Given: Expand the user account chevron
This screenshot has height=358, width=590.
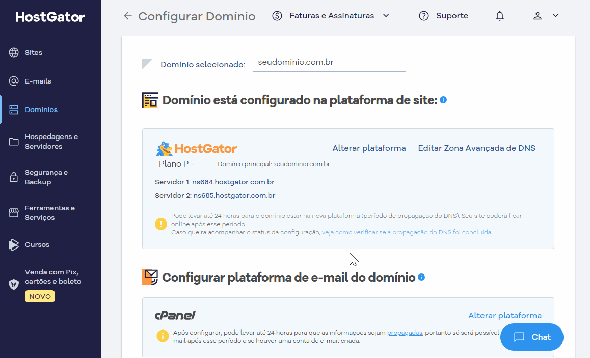Looking at the screenshot, I should (556, 16).
